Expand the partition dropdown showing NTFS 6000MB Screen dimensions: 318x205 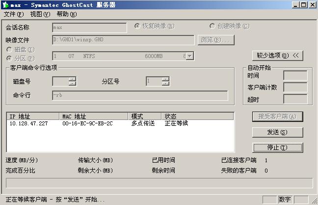(x=189, y=56)
